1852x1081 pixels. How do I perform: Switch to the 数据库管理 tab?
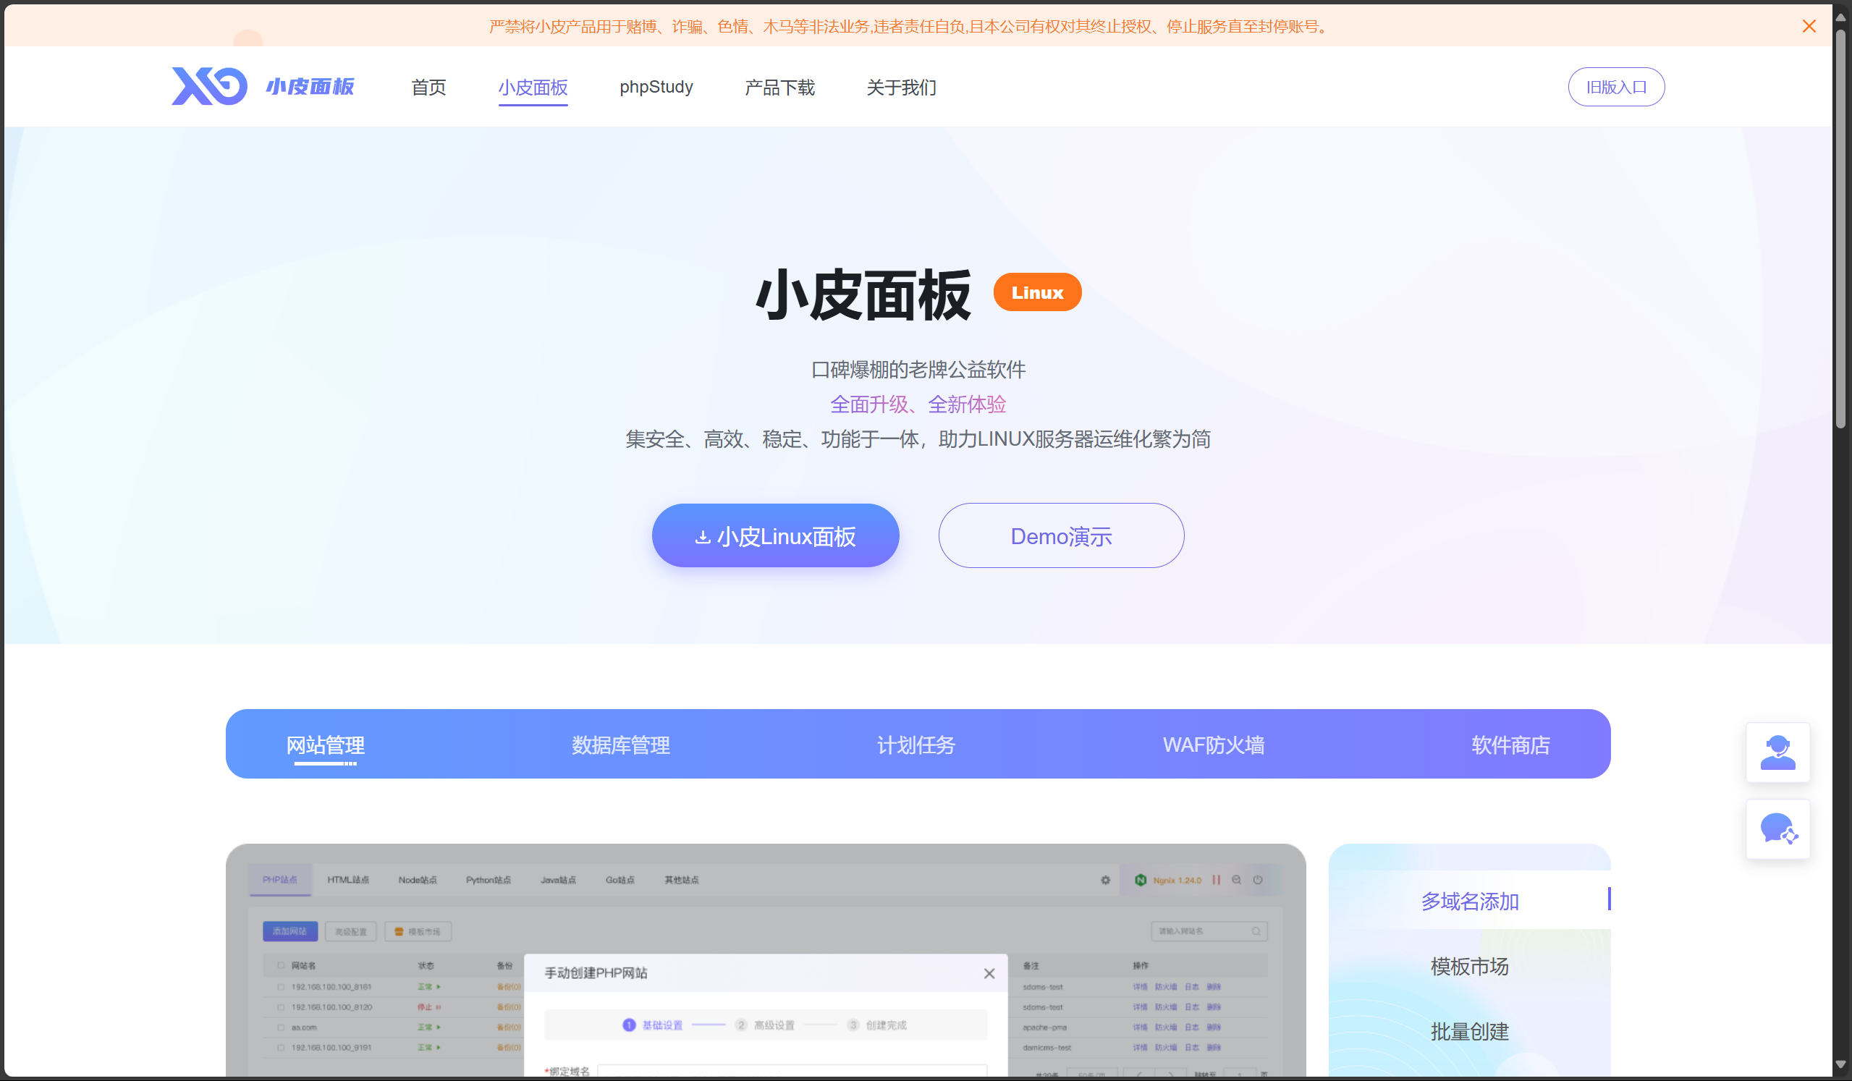(x=620, y=745)
